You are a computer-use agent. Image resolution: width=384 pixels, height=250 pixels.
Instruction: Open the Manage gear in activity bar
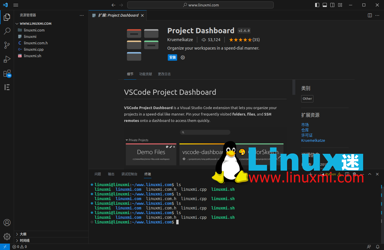pyautogui.click(x=7, y=236)
